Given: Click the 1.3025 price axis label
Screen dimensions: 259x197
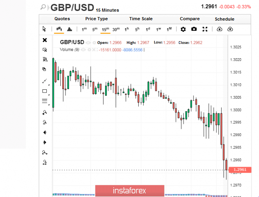Looking at the screenshot, I should click(236, 47).
